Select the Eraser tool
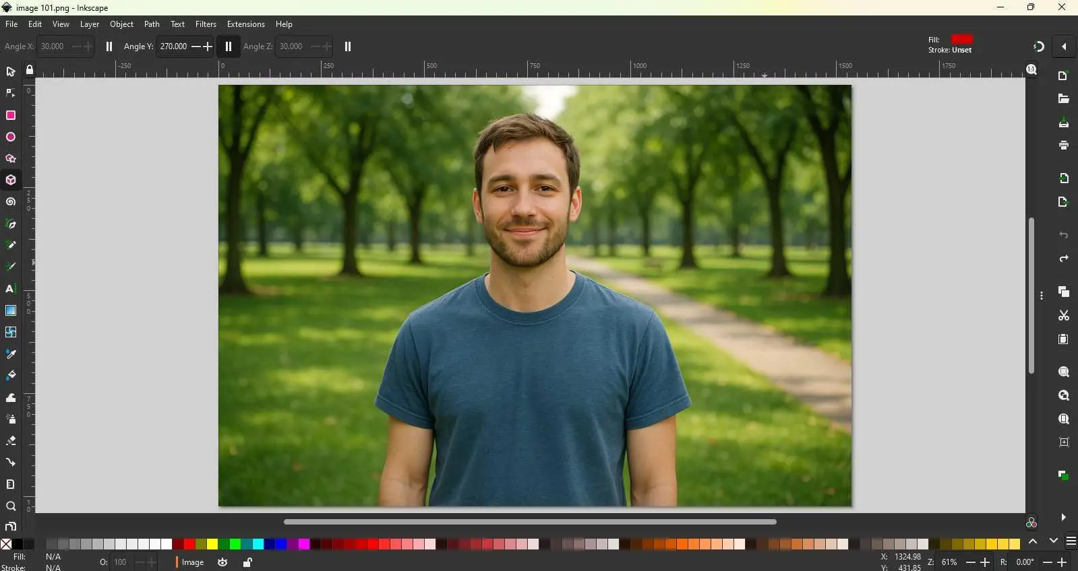Image resolution: width=1078 pixels, height=571 pixels. coord(11,440)
